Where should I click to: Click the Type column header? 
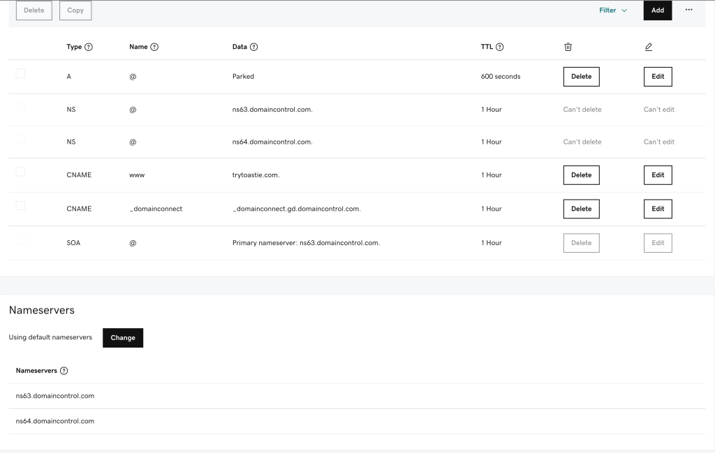tap(74, 47)
